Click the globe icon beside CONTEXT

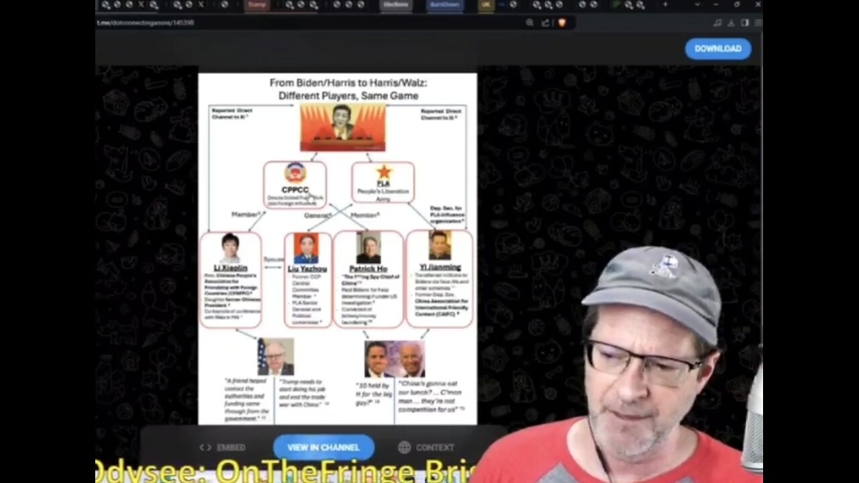pyautogui.click(x=404, y=447)
